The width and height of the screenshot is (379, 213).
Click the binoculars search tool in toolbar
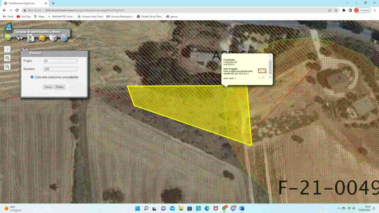tap(19, 38)
